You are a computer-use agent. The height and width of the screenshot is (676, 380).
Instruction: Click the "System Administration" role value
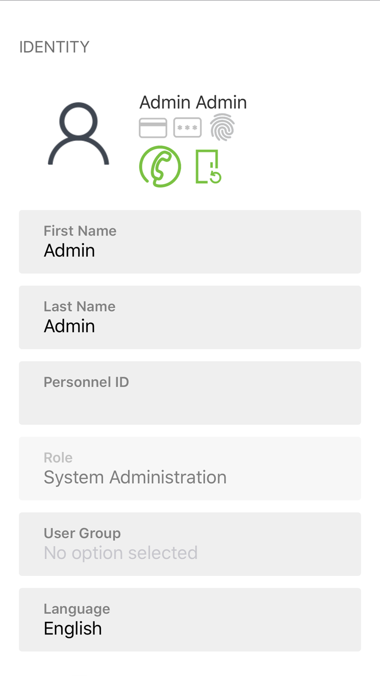pos(135,478)
